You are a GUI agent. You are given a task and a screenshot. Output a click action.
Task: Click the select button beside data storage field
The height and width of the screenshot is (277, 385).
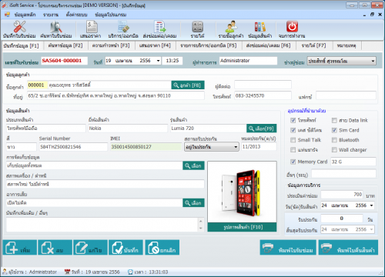(193, 165)
